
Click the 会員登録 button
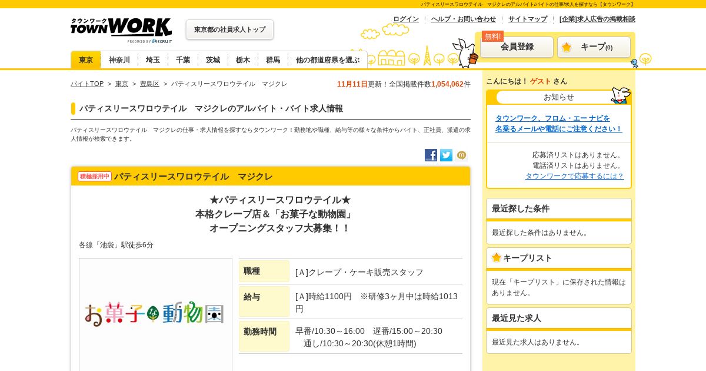pos(517,47)
